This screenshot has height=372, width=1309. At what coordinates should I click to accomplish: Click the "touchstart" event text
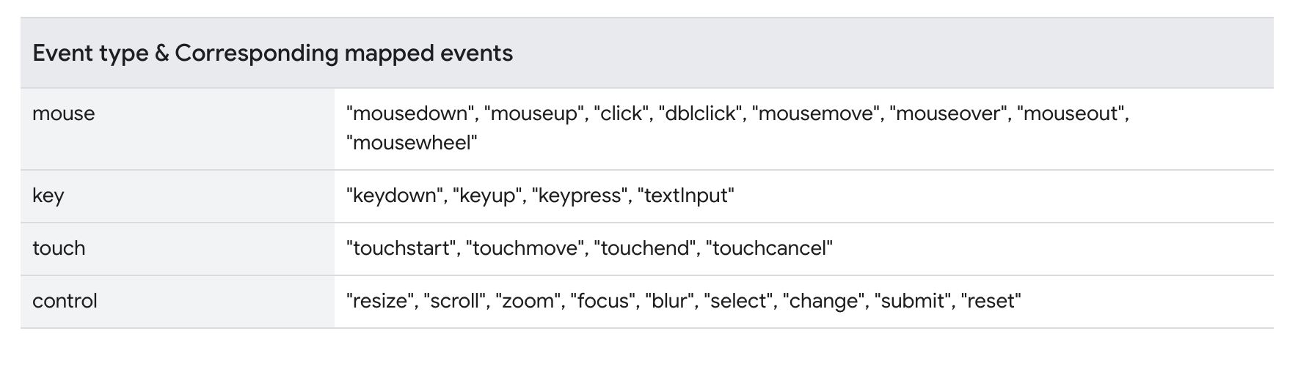click(x=401, y=248)
